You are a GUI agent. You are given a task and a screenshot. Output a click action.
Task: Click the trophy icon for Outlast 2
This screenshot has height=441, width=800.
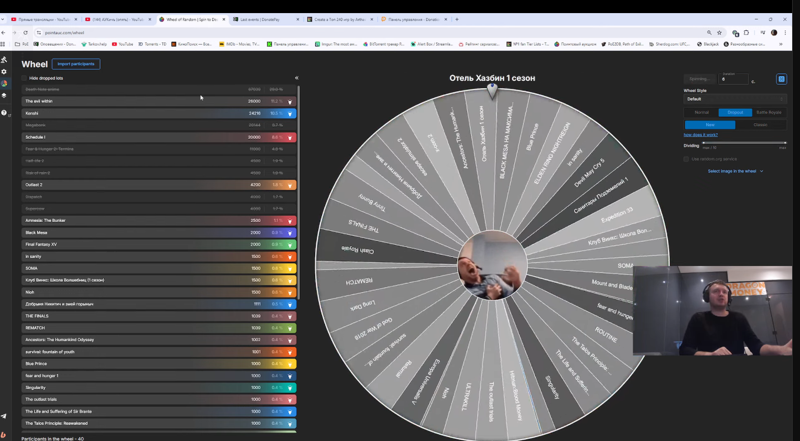(x=290, y=185)
